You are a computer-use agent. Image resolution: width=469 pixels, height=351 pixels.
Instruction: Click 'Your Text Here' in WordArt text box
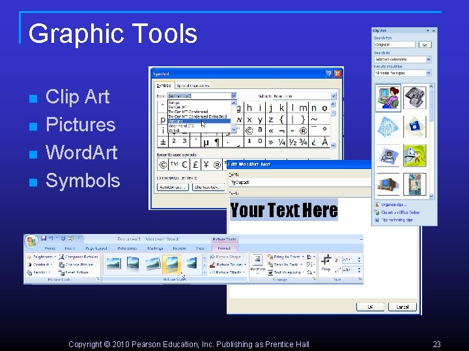coord(284,210)
